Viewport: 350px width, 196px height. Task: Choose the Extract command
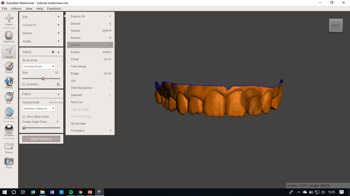90,52
